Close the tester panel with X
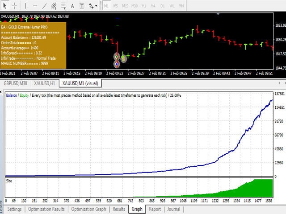The width and height of the screenshot is (286, 214). coord(1,92)
